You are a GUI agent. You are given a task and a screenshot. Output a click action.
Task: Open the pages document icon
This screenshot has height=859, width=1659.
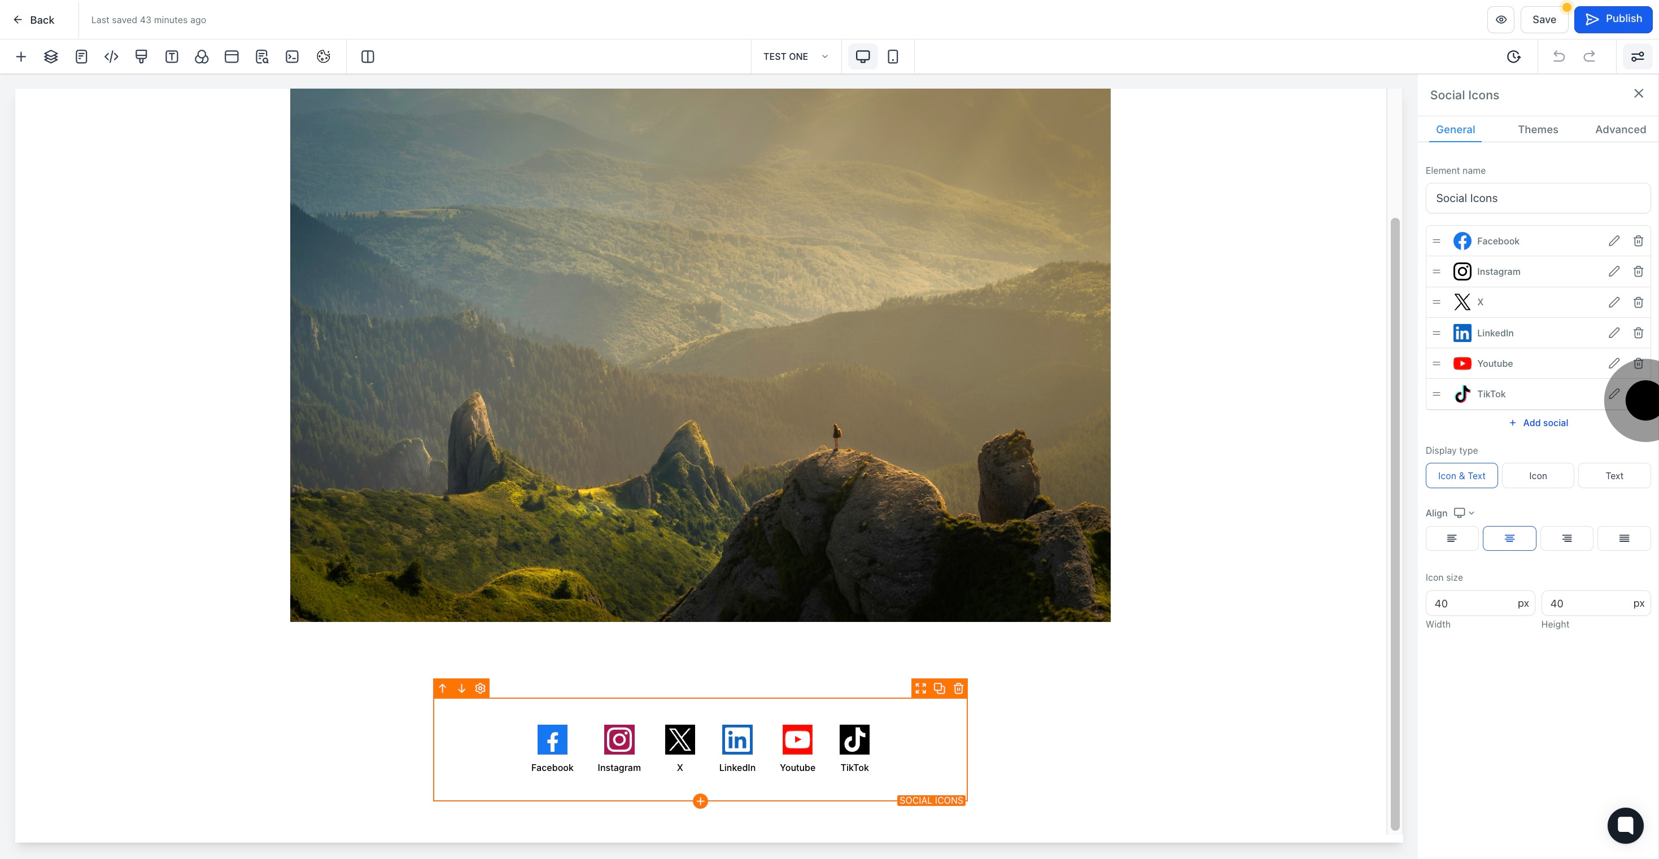81,56
